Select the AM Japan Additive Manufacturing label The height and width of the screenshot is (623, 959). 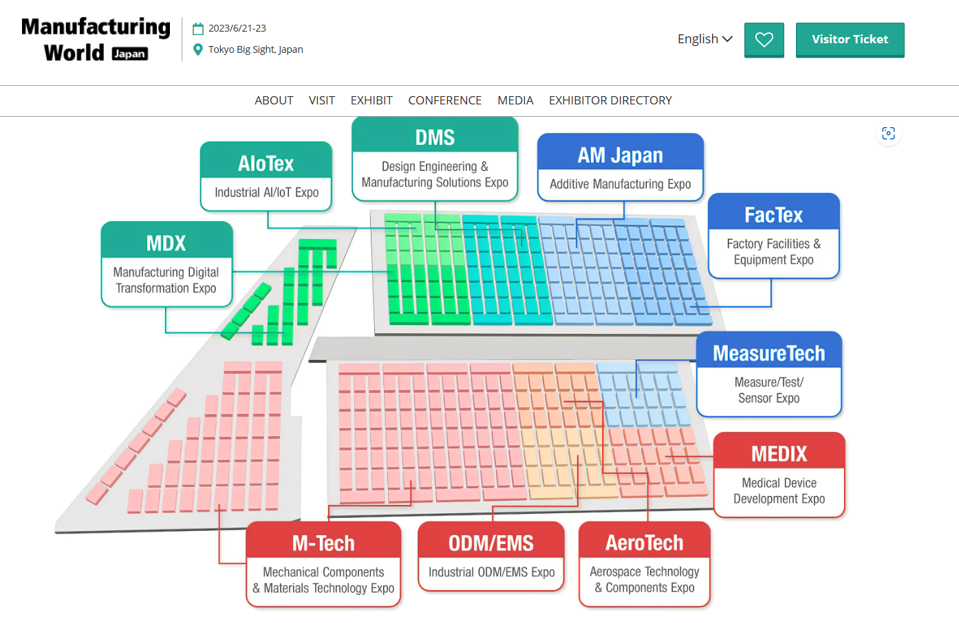tap(620, 168)
